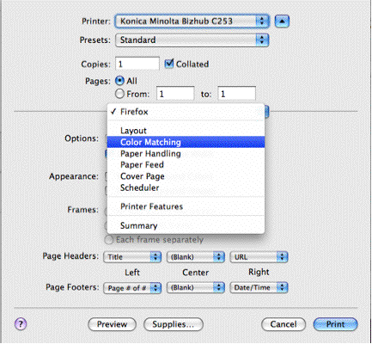
Task: Open the Presets dropdown
Action: tap(192, 40)
